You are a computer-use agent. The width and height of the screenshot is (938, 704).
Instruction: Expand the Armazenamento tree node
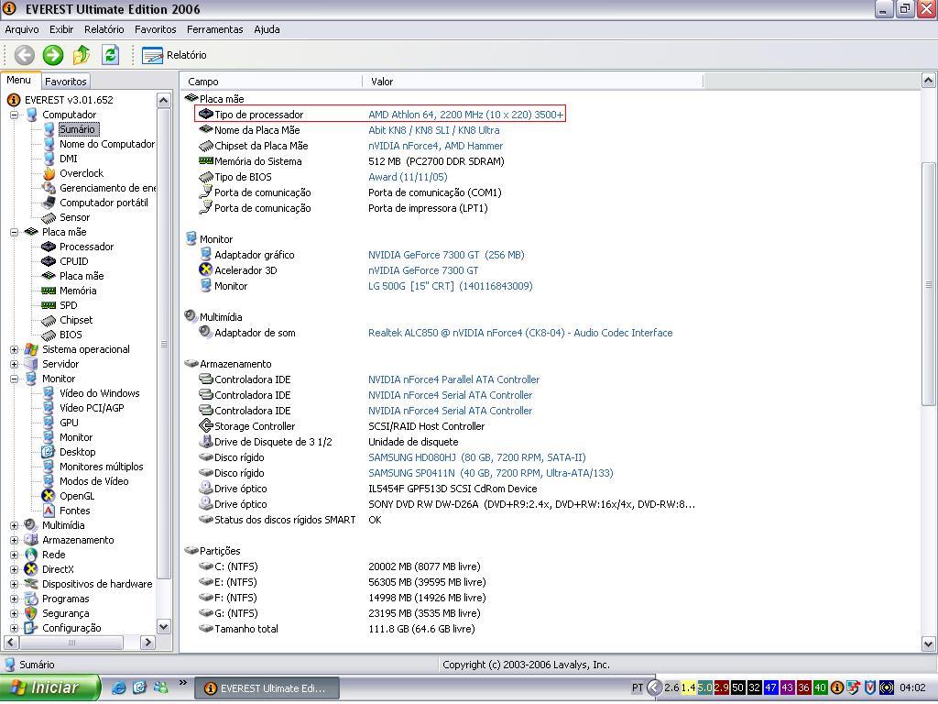[x=15, y=540]
